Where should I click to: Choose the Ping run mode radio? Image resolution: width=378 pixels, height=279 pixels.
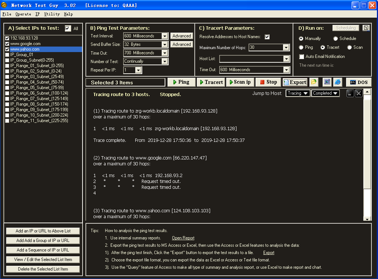pyautogui.click(x=301, y=48)
